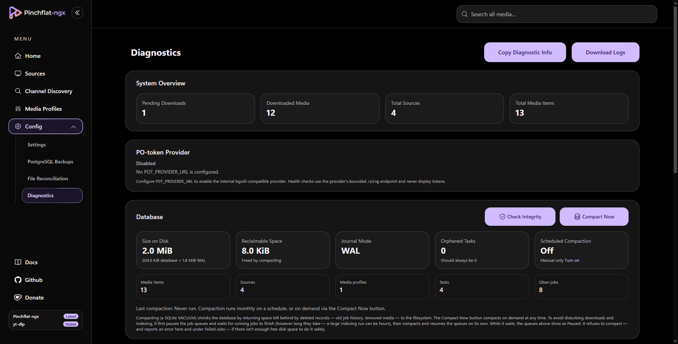Open the Channel Discovery label
678x344 pixels.
[49, 91]
